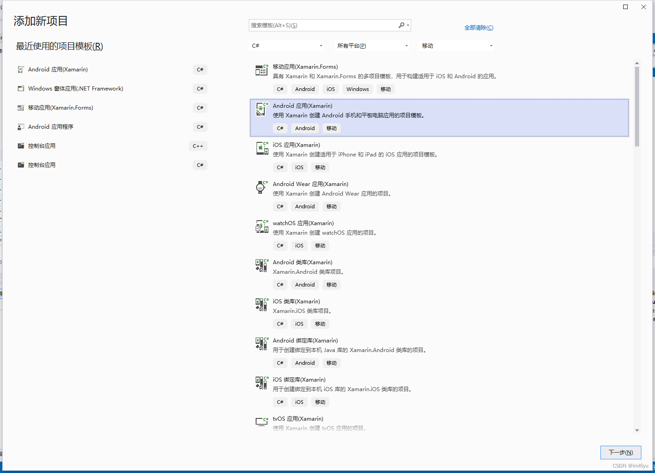The image size is (655, 473).
Task: Click the 全部清除(C) link
Action: click(x=479, y=28)
